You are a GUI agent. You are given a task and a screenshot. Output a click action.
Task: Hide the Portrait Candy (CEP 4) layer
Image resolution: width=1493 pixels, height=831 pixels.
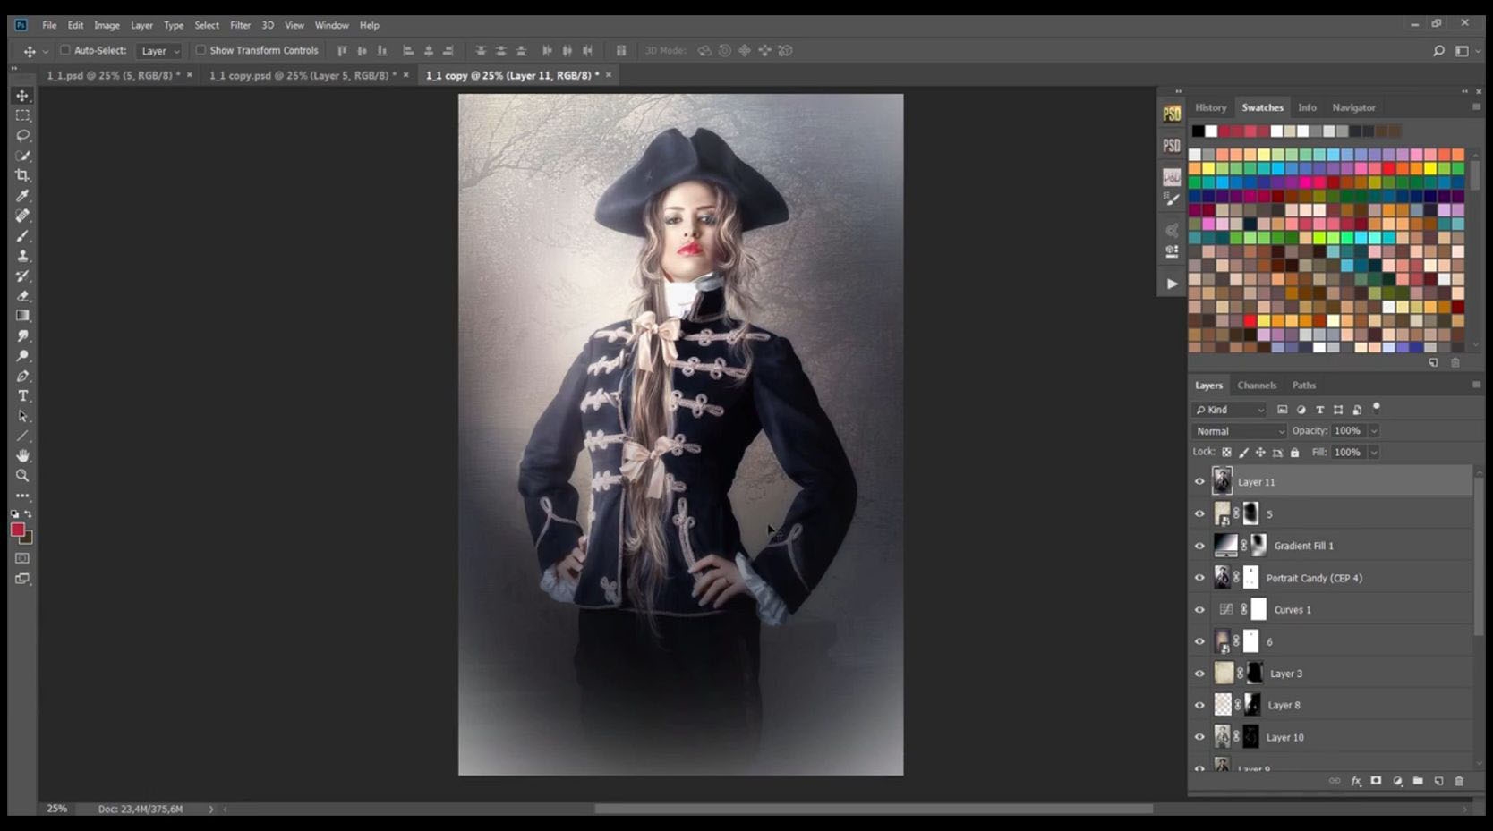1199,578
